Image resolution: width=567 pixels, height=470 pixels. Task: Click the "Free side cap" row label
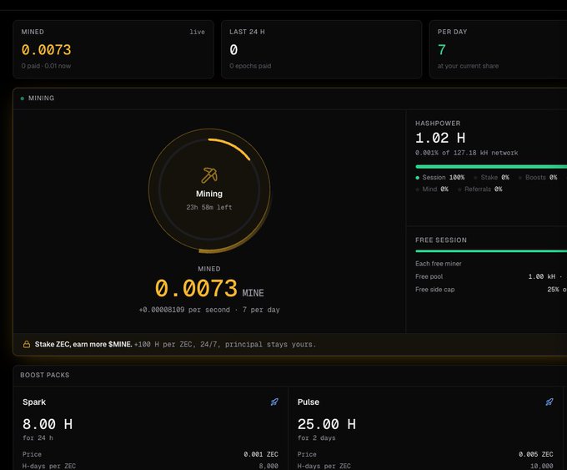434,290
